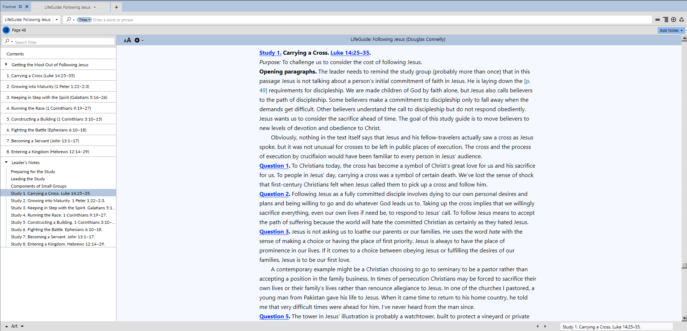Select Study 4. Running the Race in Leader's Notes
This screenshot has height=331, width=687.
click(x=58, y=215)
